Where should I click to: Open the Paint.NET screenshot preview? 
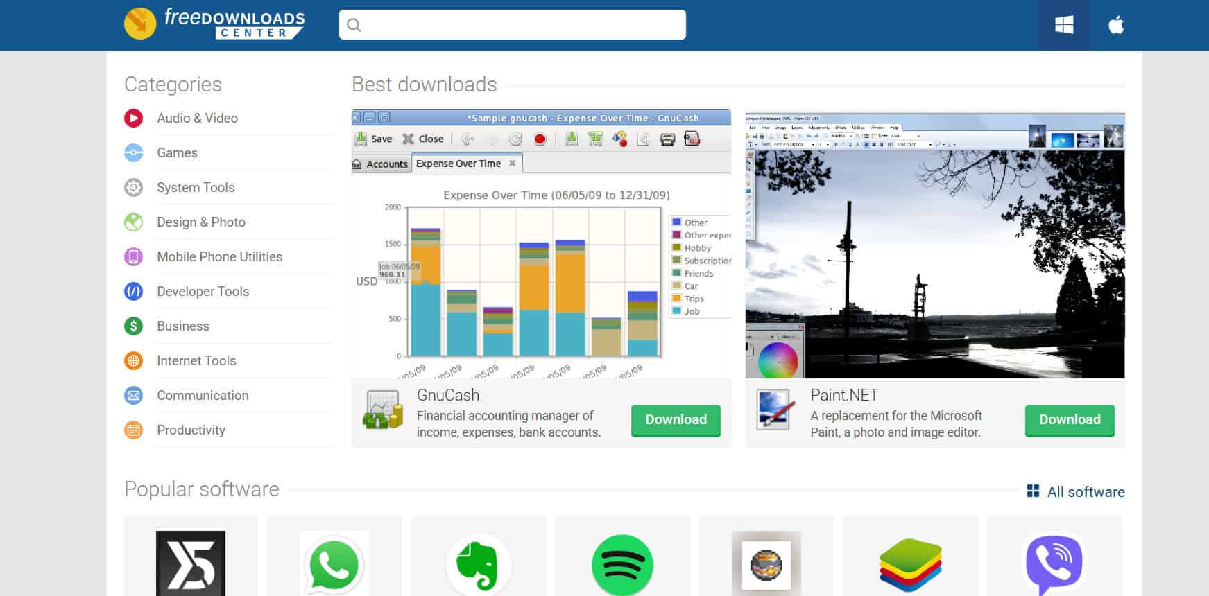935,245
